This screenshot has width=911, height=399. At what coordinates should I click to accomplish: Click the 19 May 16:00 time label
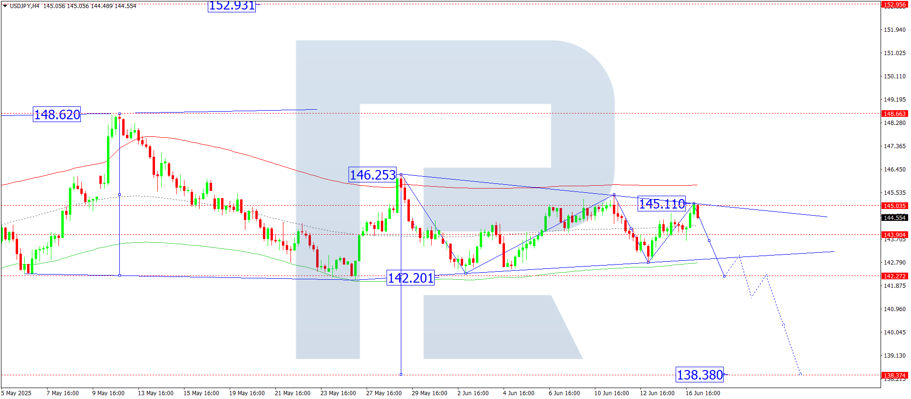coord(247,393)
